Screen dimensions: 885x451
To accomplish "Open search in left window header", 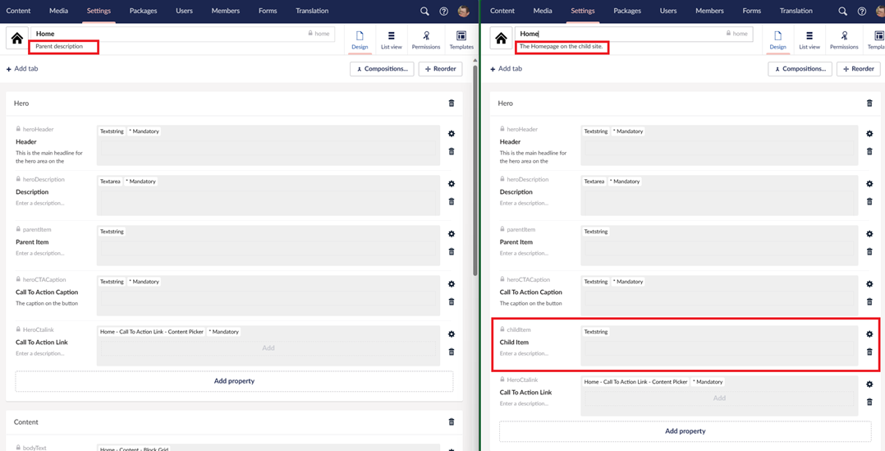I will (x=424, y=12).
